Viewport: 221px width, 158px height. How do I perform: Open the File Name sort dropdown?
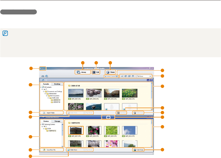(144, 76)
